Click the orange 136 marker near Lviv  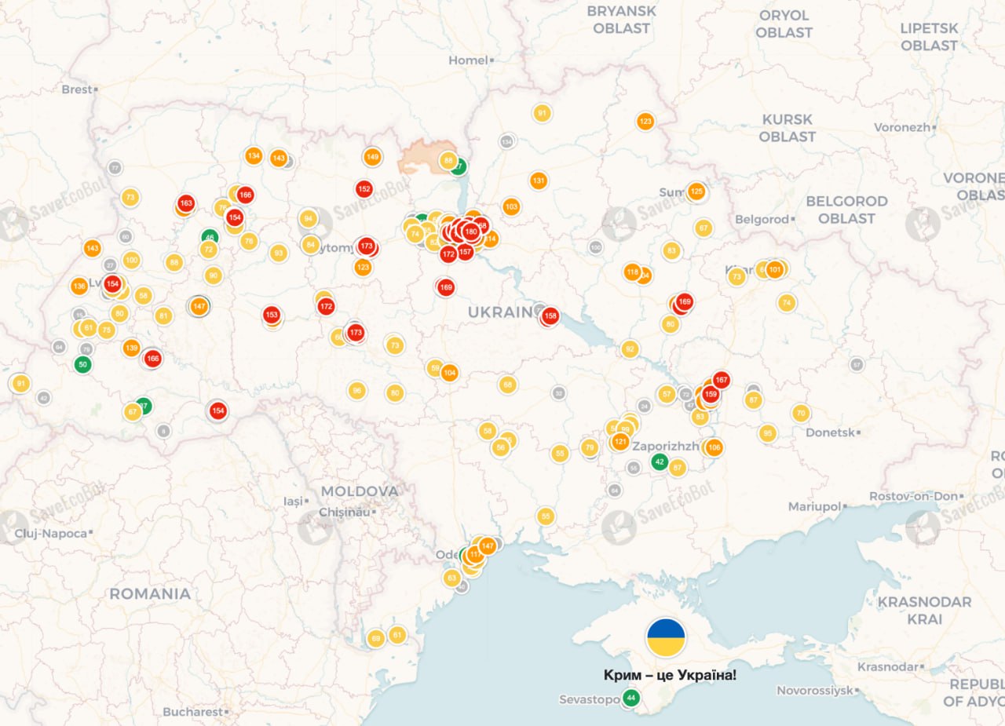[79, 286]
